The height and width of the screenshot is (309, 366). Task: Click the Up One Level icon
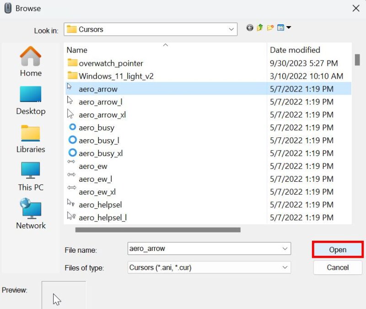[x=259, y=27]
